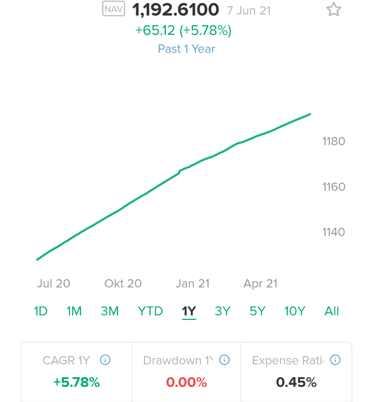This screenshot has height=402, width=373.
Task: Open Drawdown 1Y info icon
Action: pyautogui.click(x=224, y=360)
